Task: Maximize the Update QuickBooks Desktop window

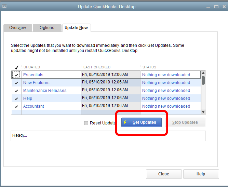Action: tap(216, 7)
